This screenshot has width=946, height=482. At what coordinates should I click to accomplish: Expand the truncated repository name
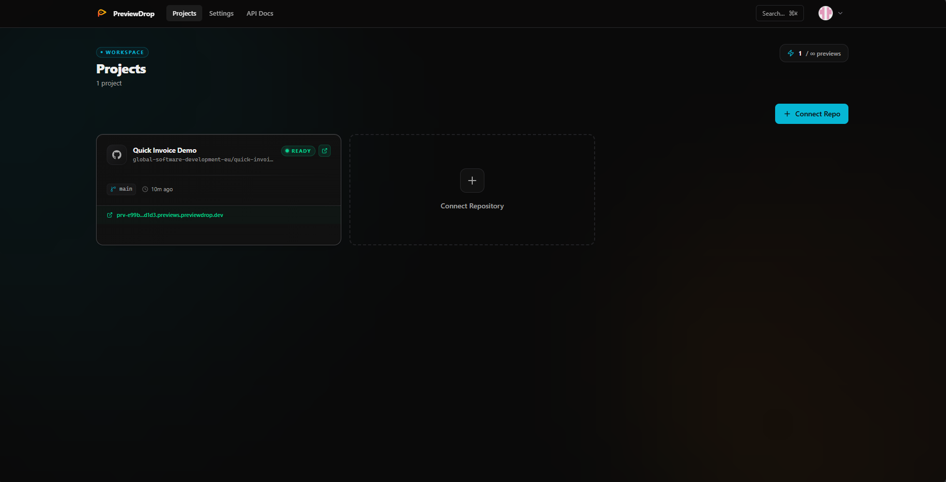[202, 159]
